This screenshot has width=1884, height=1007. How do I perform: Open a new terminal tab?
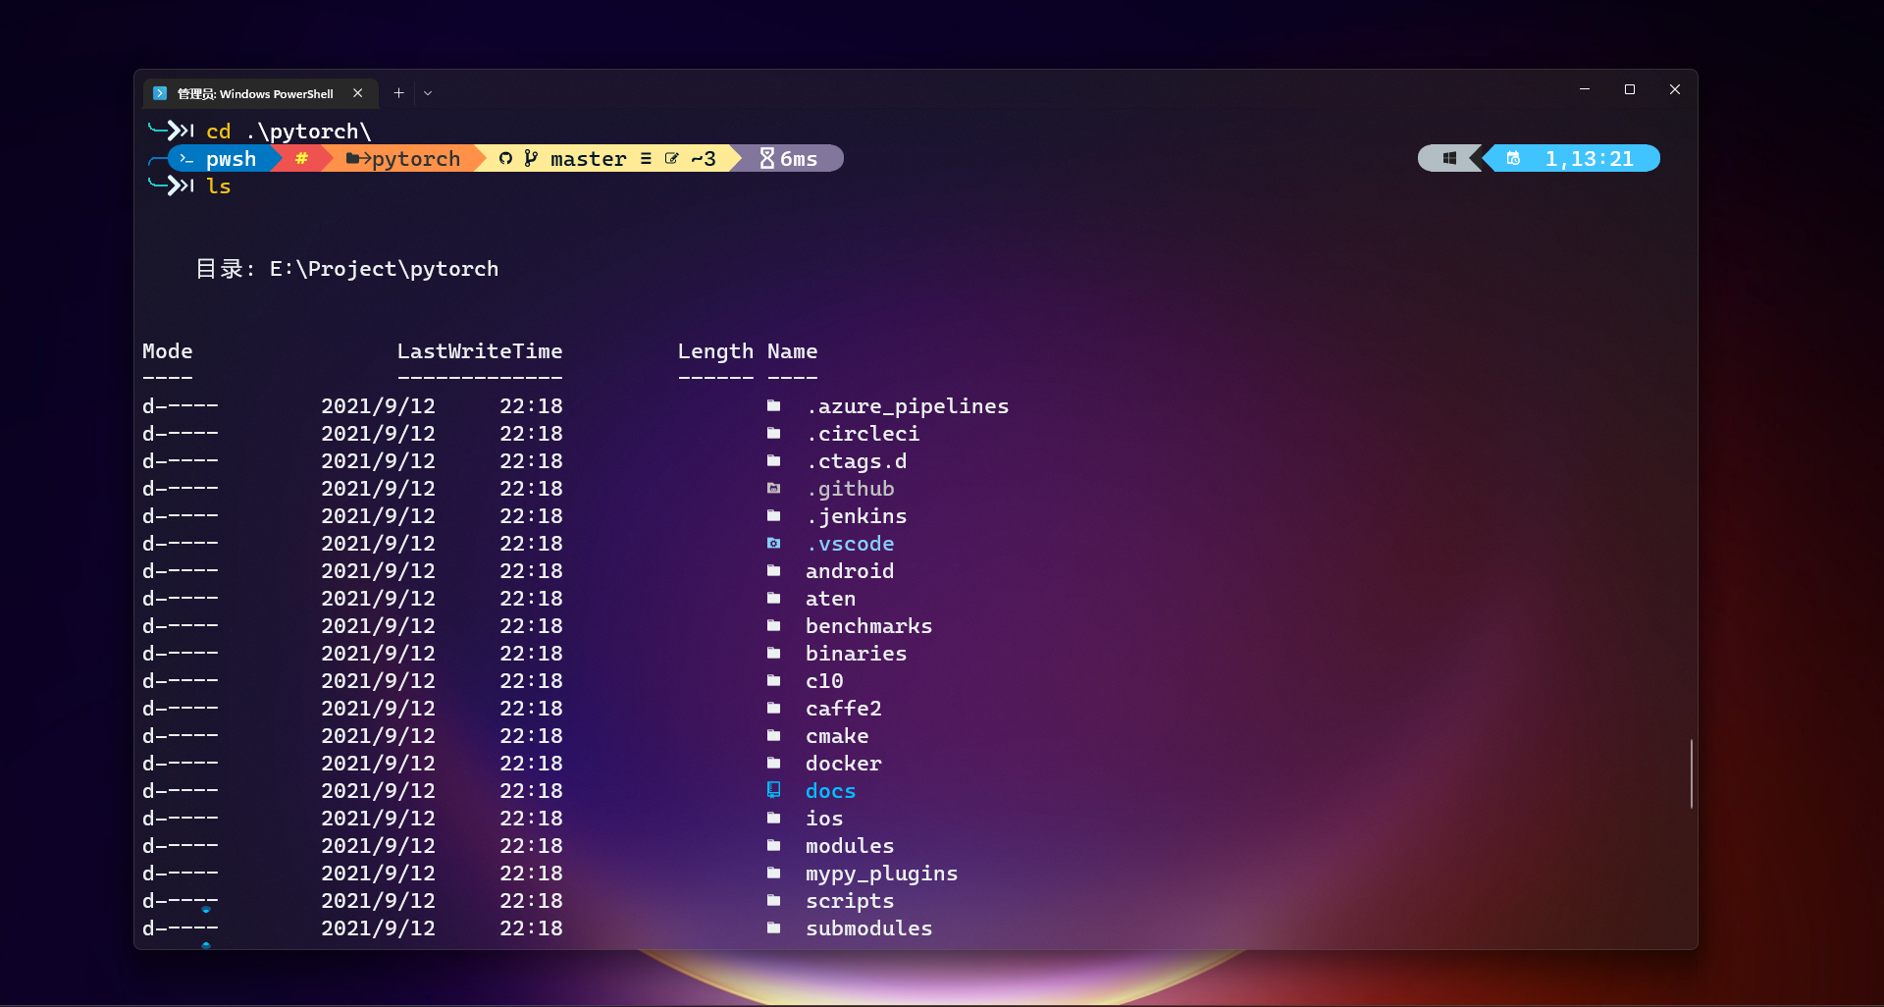tap(398, 93)
